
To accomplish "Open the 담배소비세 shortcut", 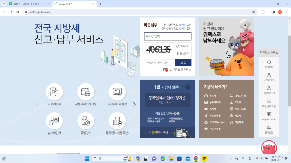I will pos(238,96).
